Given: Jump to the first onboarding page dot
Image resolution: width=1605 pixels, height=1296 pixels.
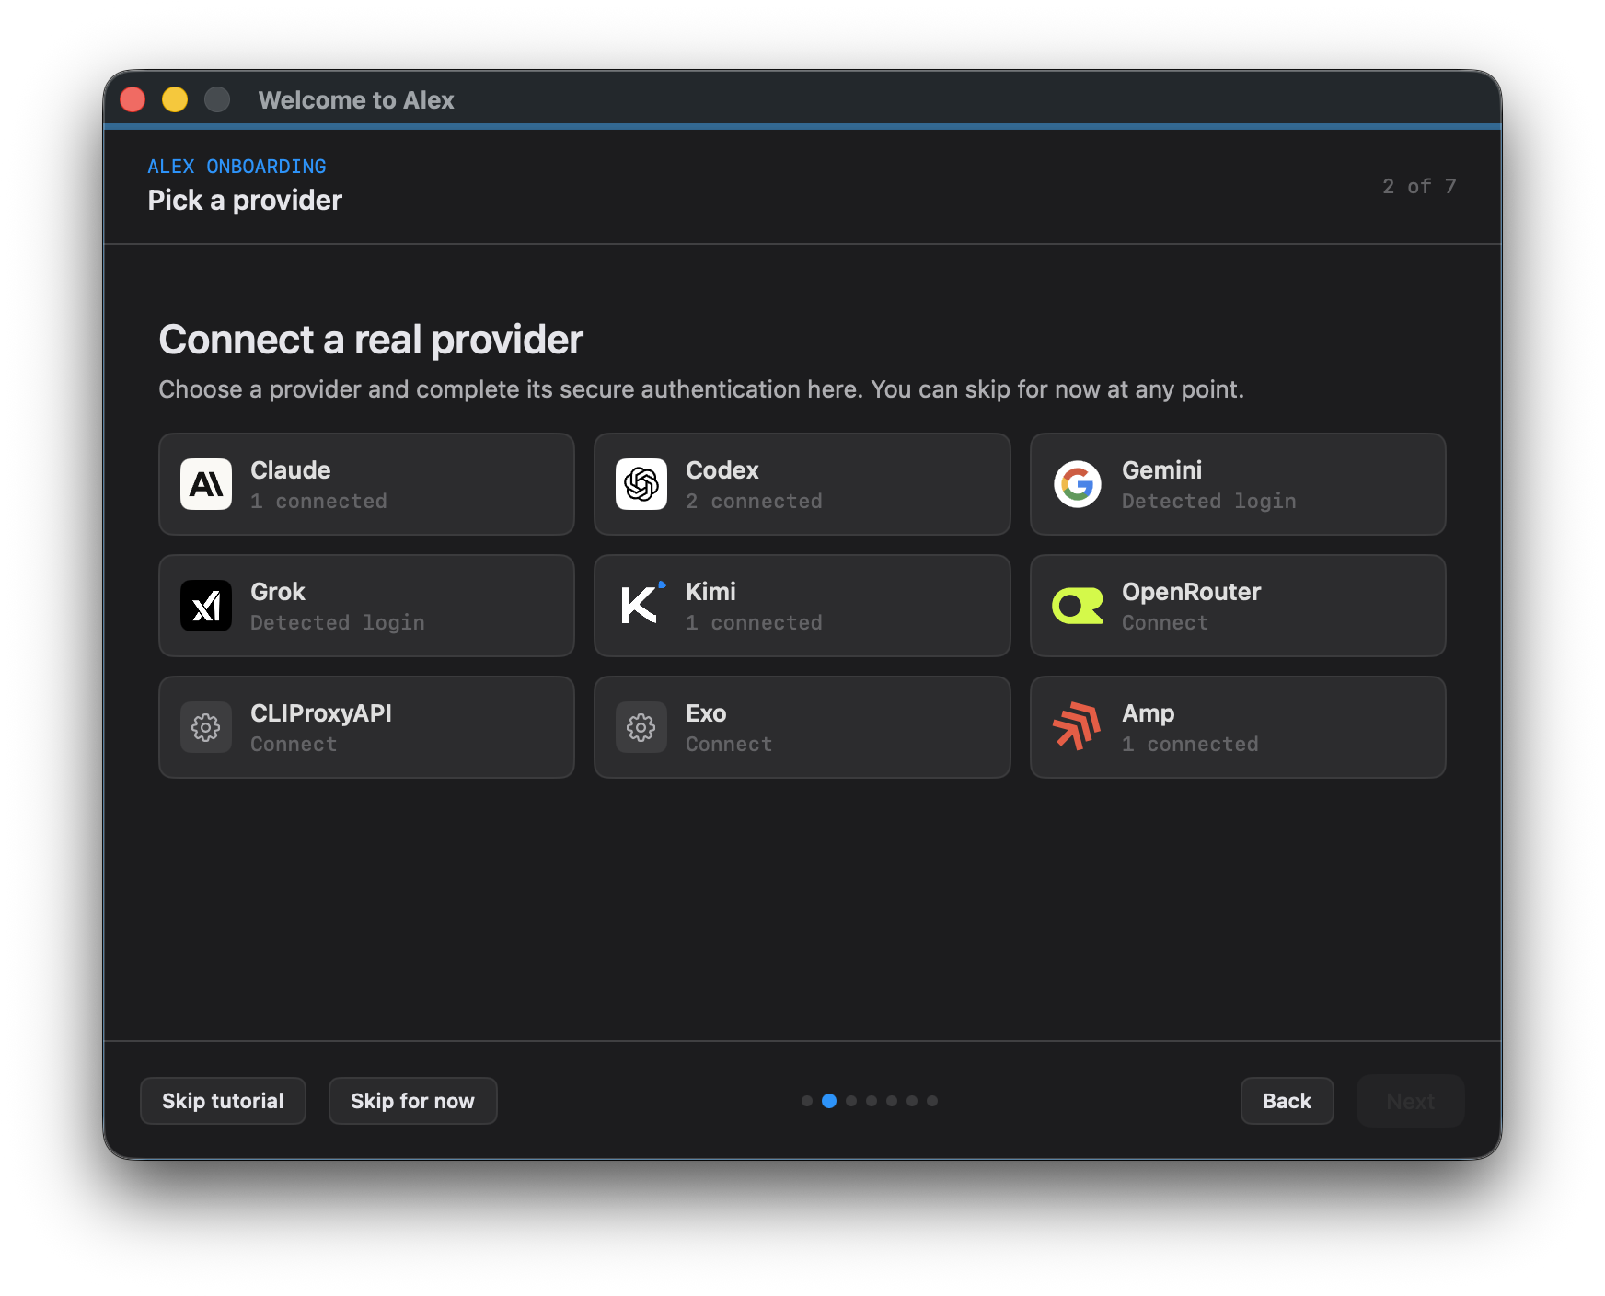Looking at the screenshot, I should click(x=807, y=1101).
